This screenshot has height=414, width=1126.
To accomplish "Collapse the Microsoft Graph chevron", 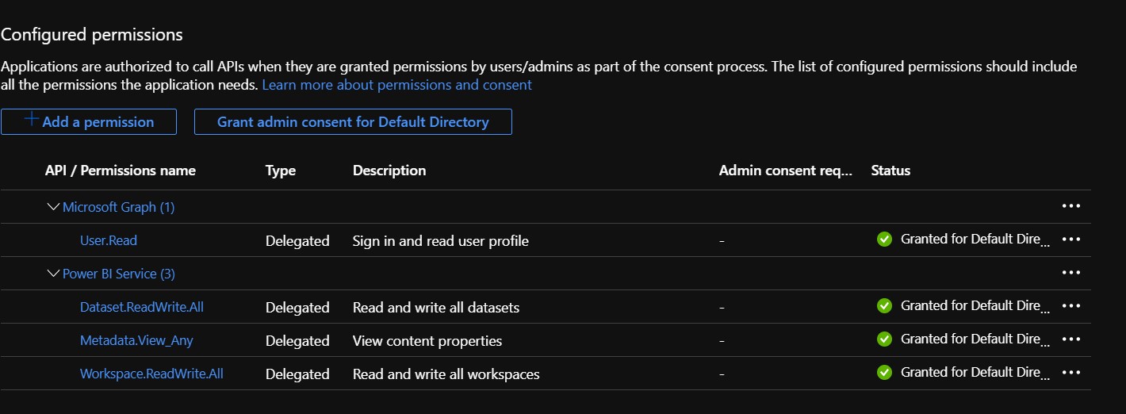I will tap(53, 207).
